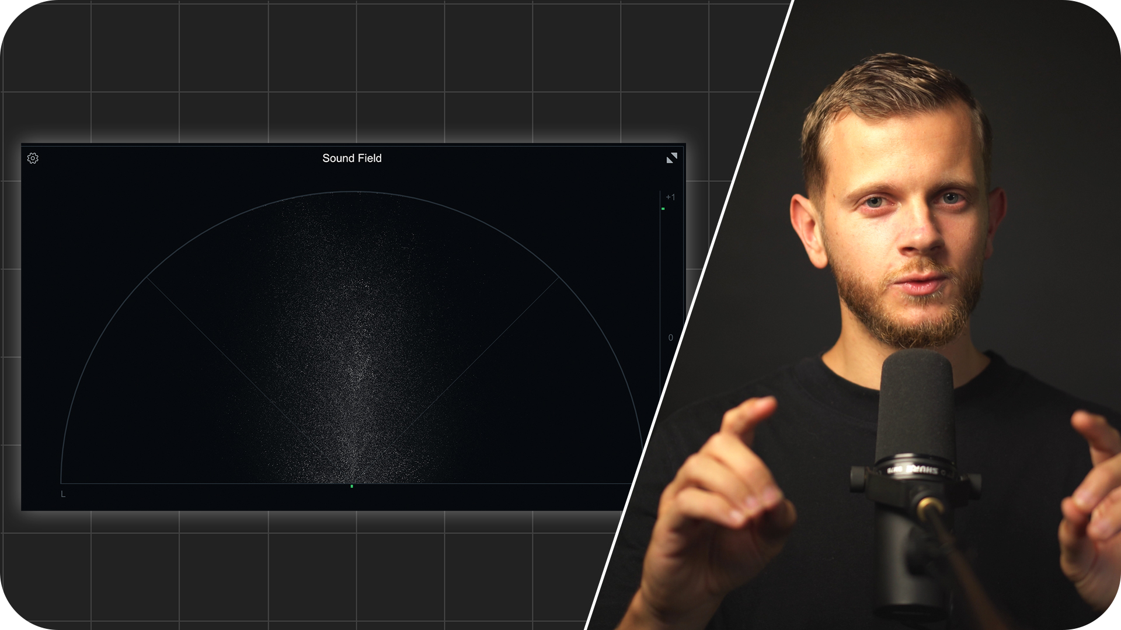Image resolution: width=1121 pixels, height=630 pixels.
Task: Click the left 45-degree guide line
Action: pos(199,328)
